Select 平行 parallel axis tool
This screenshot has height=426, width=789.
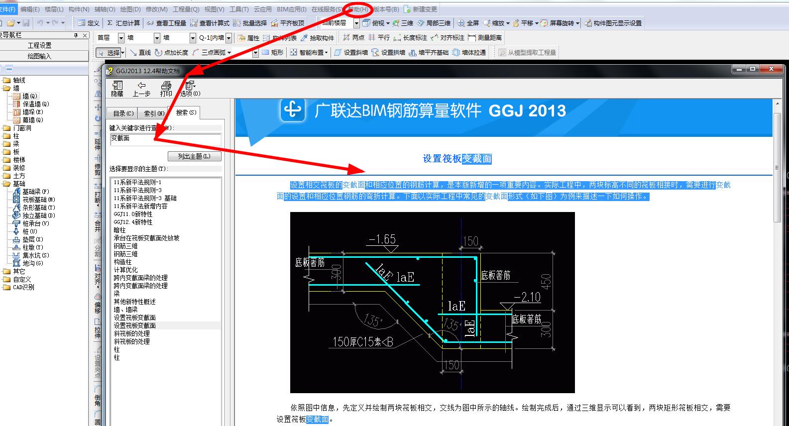[x=379, y=37]
